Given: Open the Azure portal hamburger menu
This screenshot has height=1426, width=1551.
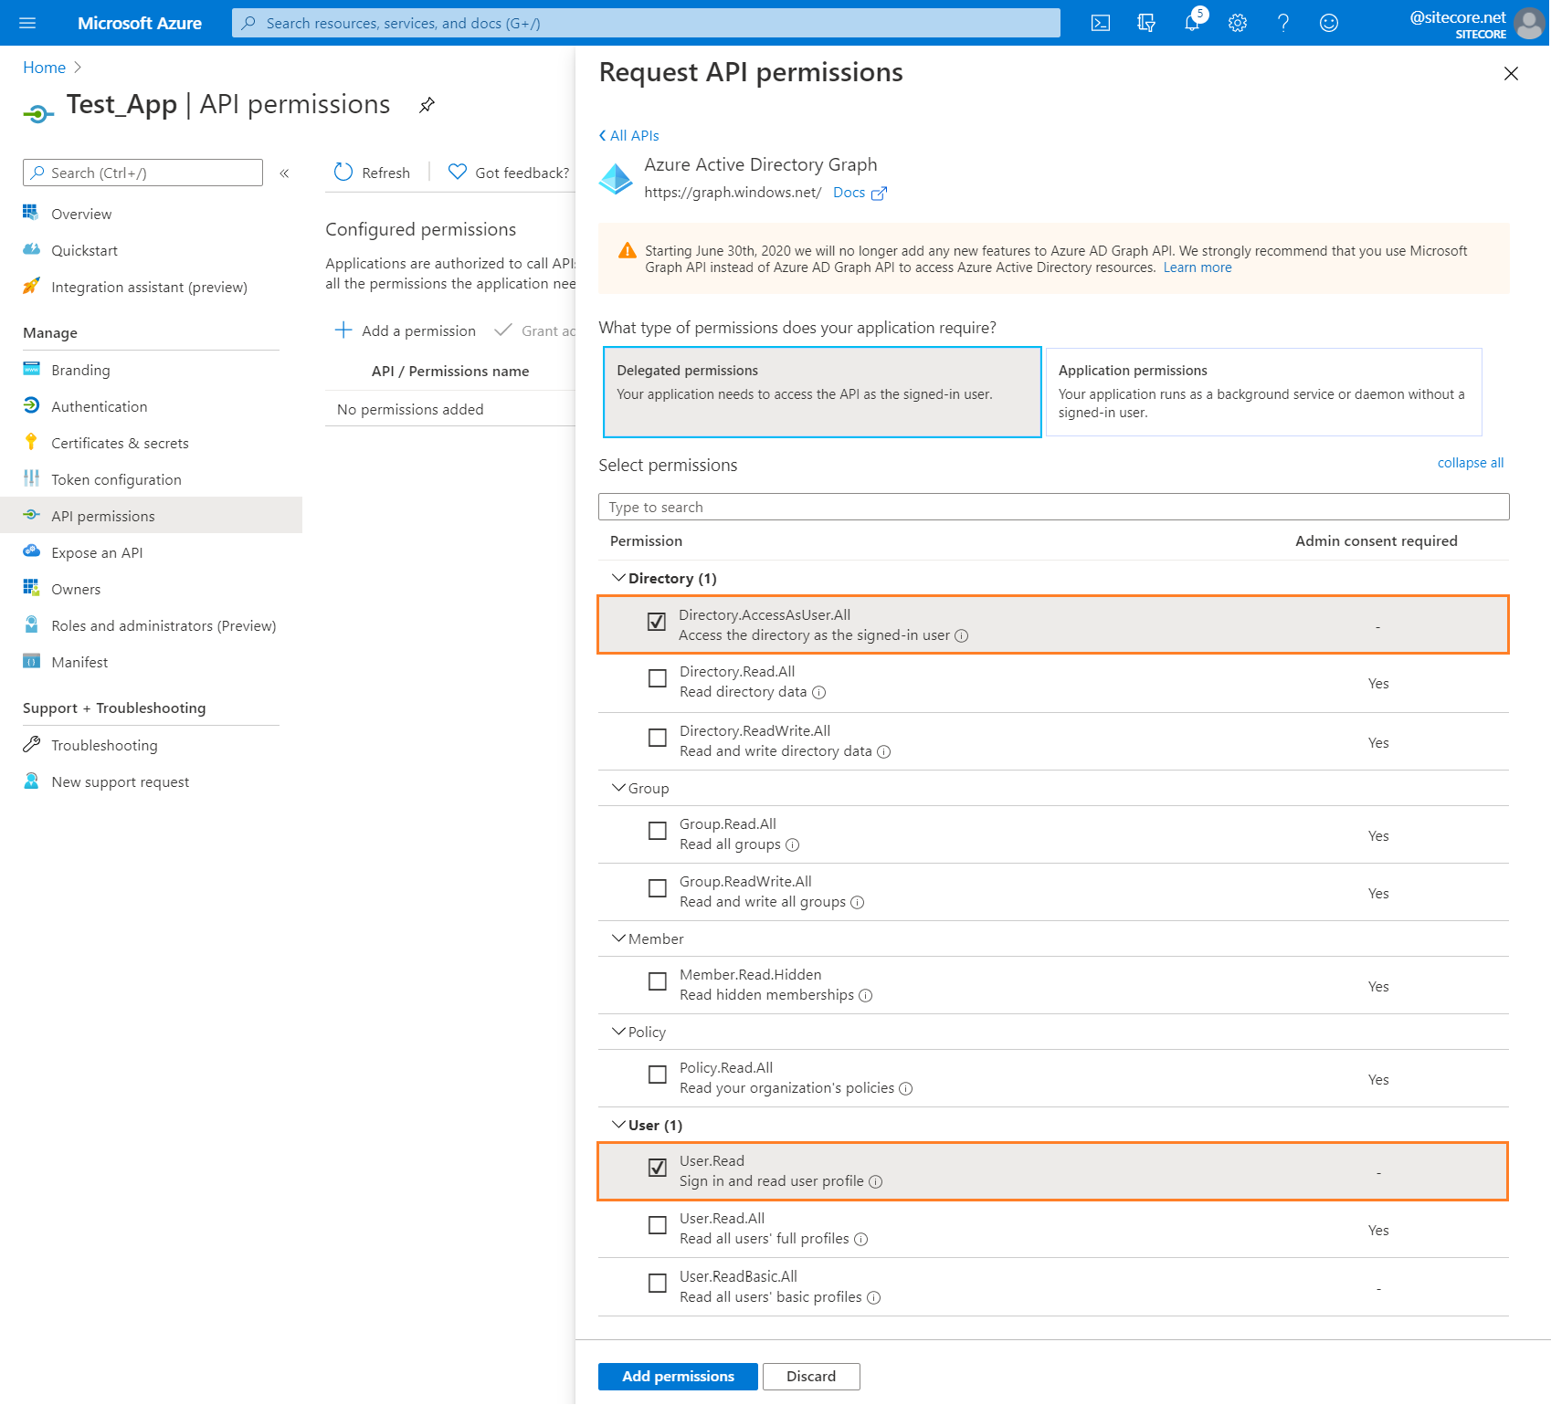Looking at the screenshot, I should pos(26,22).
